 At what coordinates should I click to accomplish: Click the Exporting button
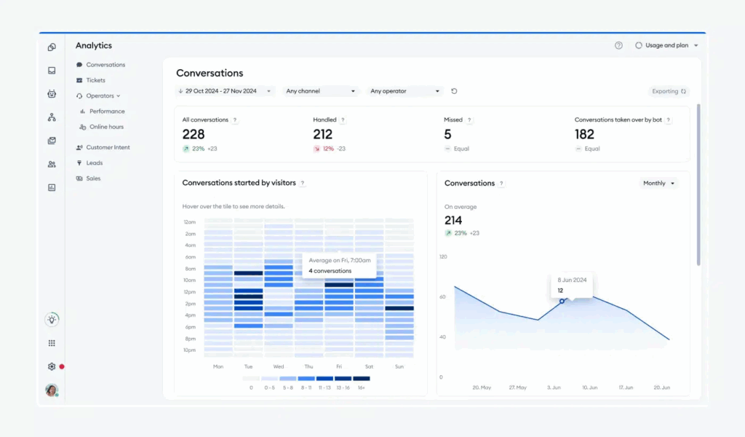[669, 91]
